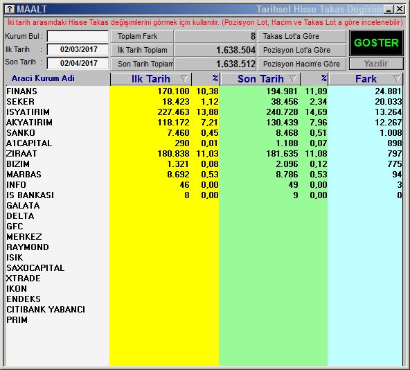Click Son Tarih value 130.439
This screenshot has width=410, height=370.
coord(282,123)
